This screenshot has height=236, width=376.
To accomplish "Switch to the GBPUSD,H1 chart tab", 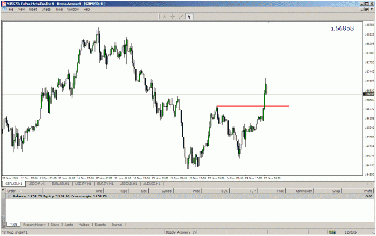I will (14, 184).
